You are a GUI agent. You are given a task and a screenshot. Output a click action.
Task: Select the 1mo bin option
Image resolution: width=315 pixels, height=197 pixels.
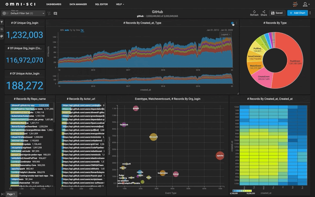pyautogui.click(x=78, y=30)
